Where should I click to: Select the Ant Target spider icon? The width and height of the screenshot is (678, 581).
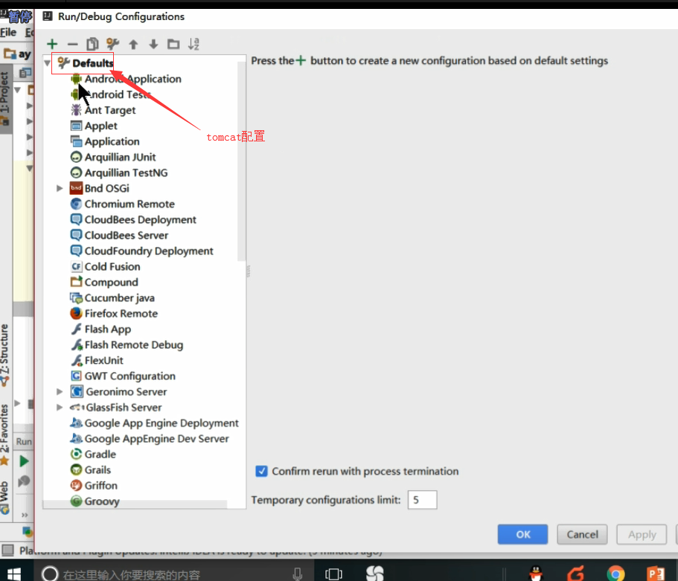(76, 110)
